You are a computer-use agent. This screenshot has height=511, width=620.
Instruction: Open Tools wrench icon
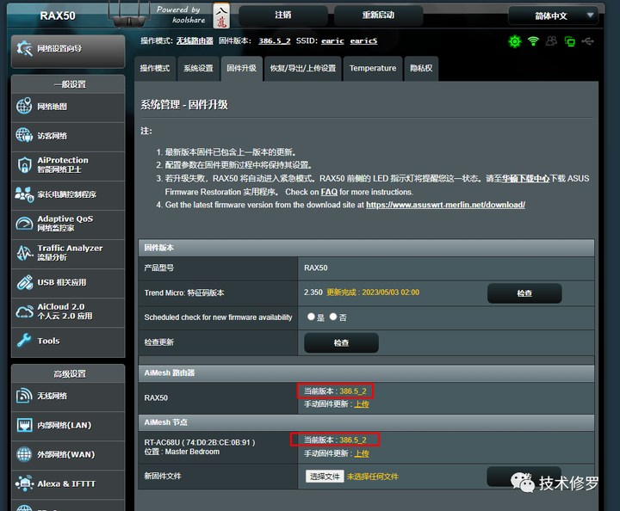point(24,341)
